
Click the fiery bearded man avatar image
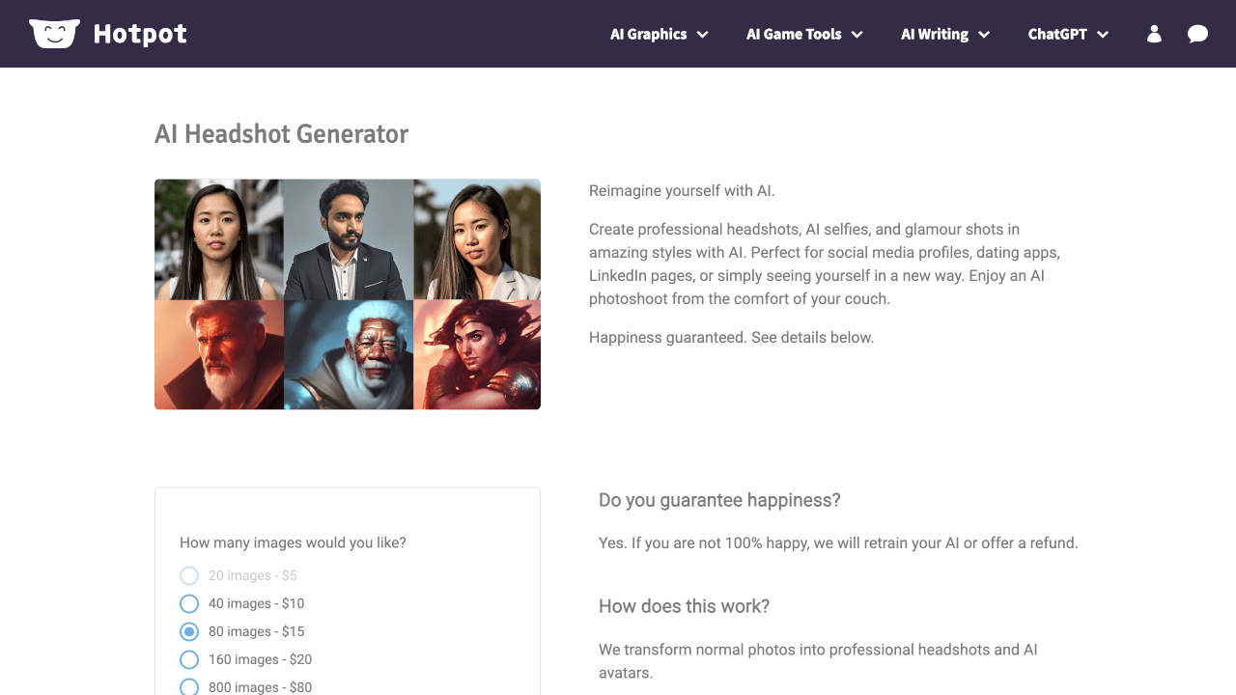point(219,352)
